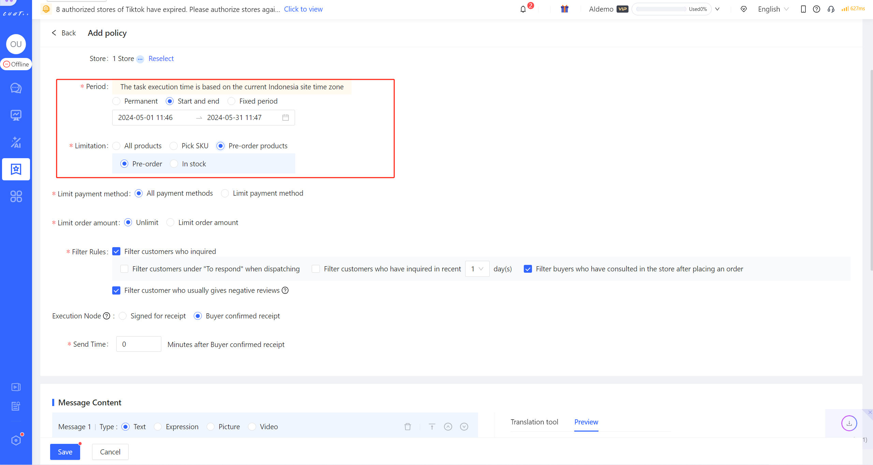The image size is (873, 465).
Task: Select the In stock option
Action: (174, 164)
